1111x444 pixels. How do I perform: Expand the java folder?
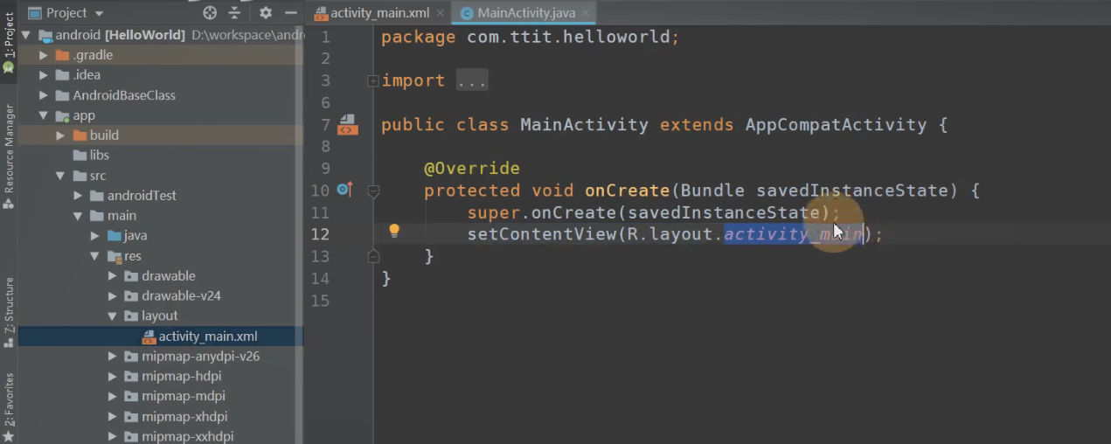95,236
